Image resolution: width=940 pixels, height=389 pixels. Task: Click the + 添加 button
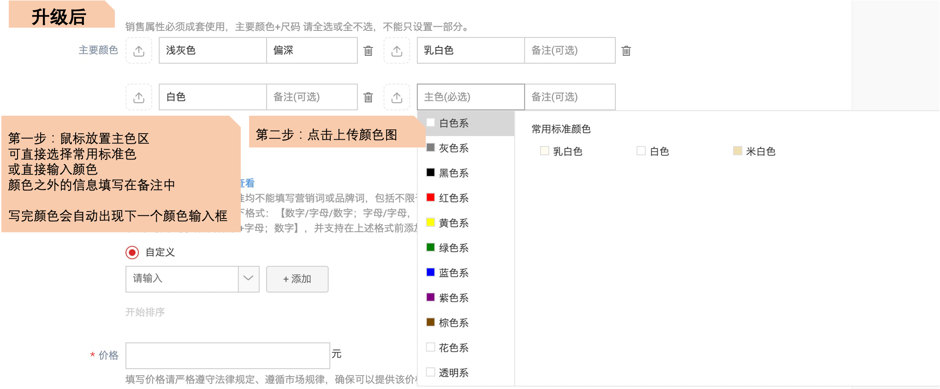(297, 279)
